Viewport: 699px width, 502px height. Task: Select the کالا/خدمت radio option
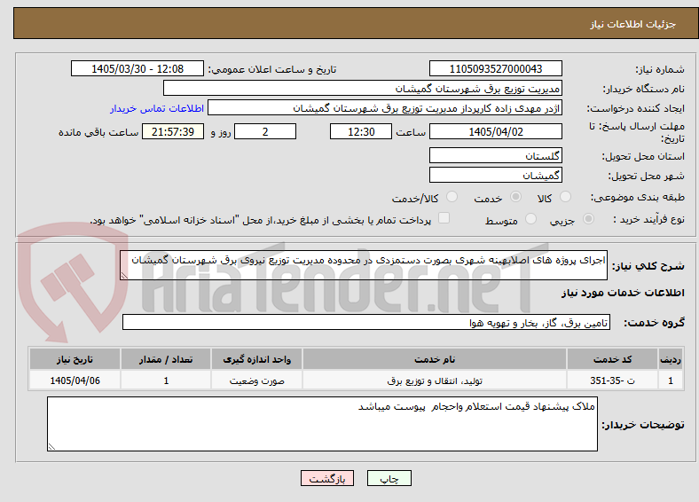[452, 197]
